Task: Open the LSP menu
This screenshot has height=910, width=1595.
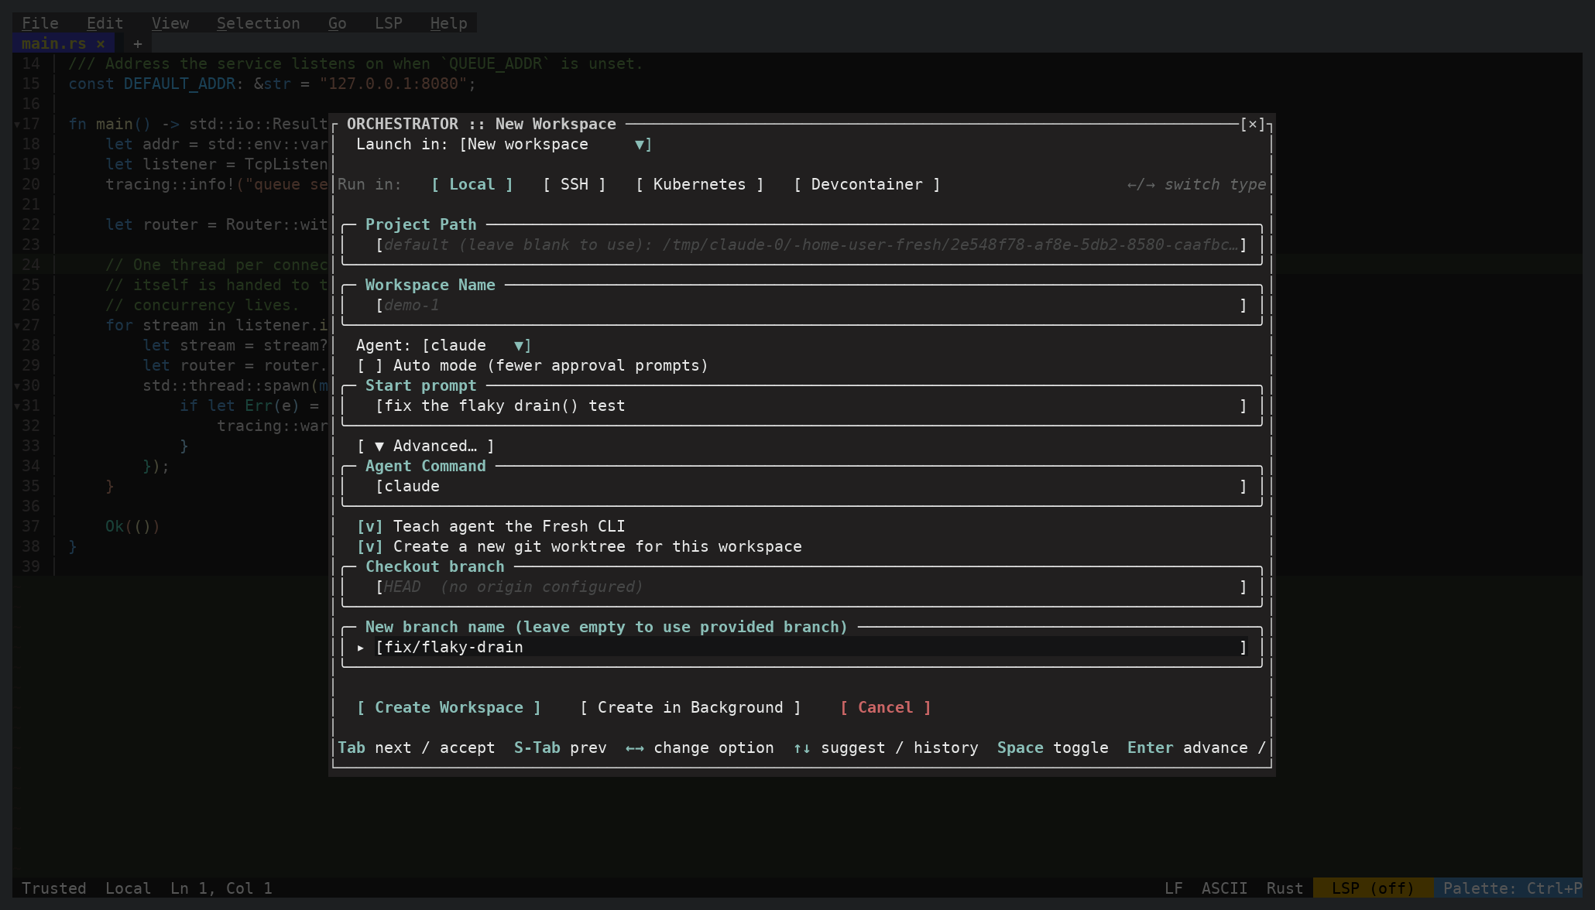Action: pyautogui.click(x=389, y=23)
